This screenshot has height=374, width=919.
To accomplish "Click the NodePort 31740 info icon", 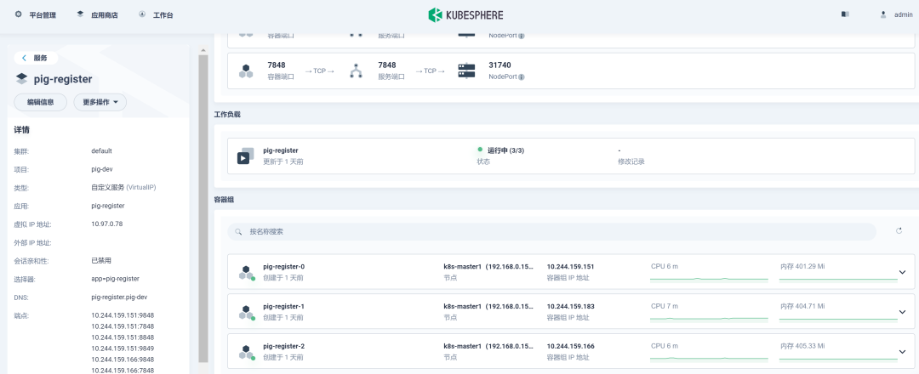I will click(x=522, y=76).
